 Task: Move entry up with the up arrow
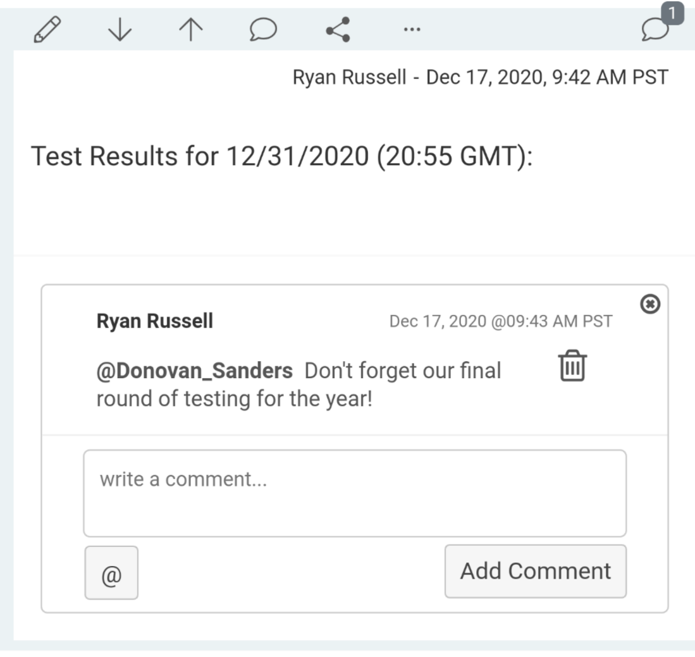coord(190,29)
